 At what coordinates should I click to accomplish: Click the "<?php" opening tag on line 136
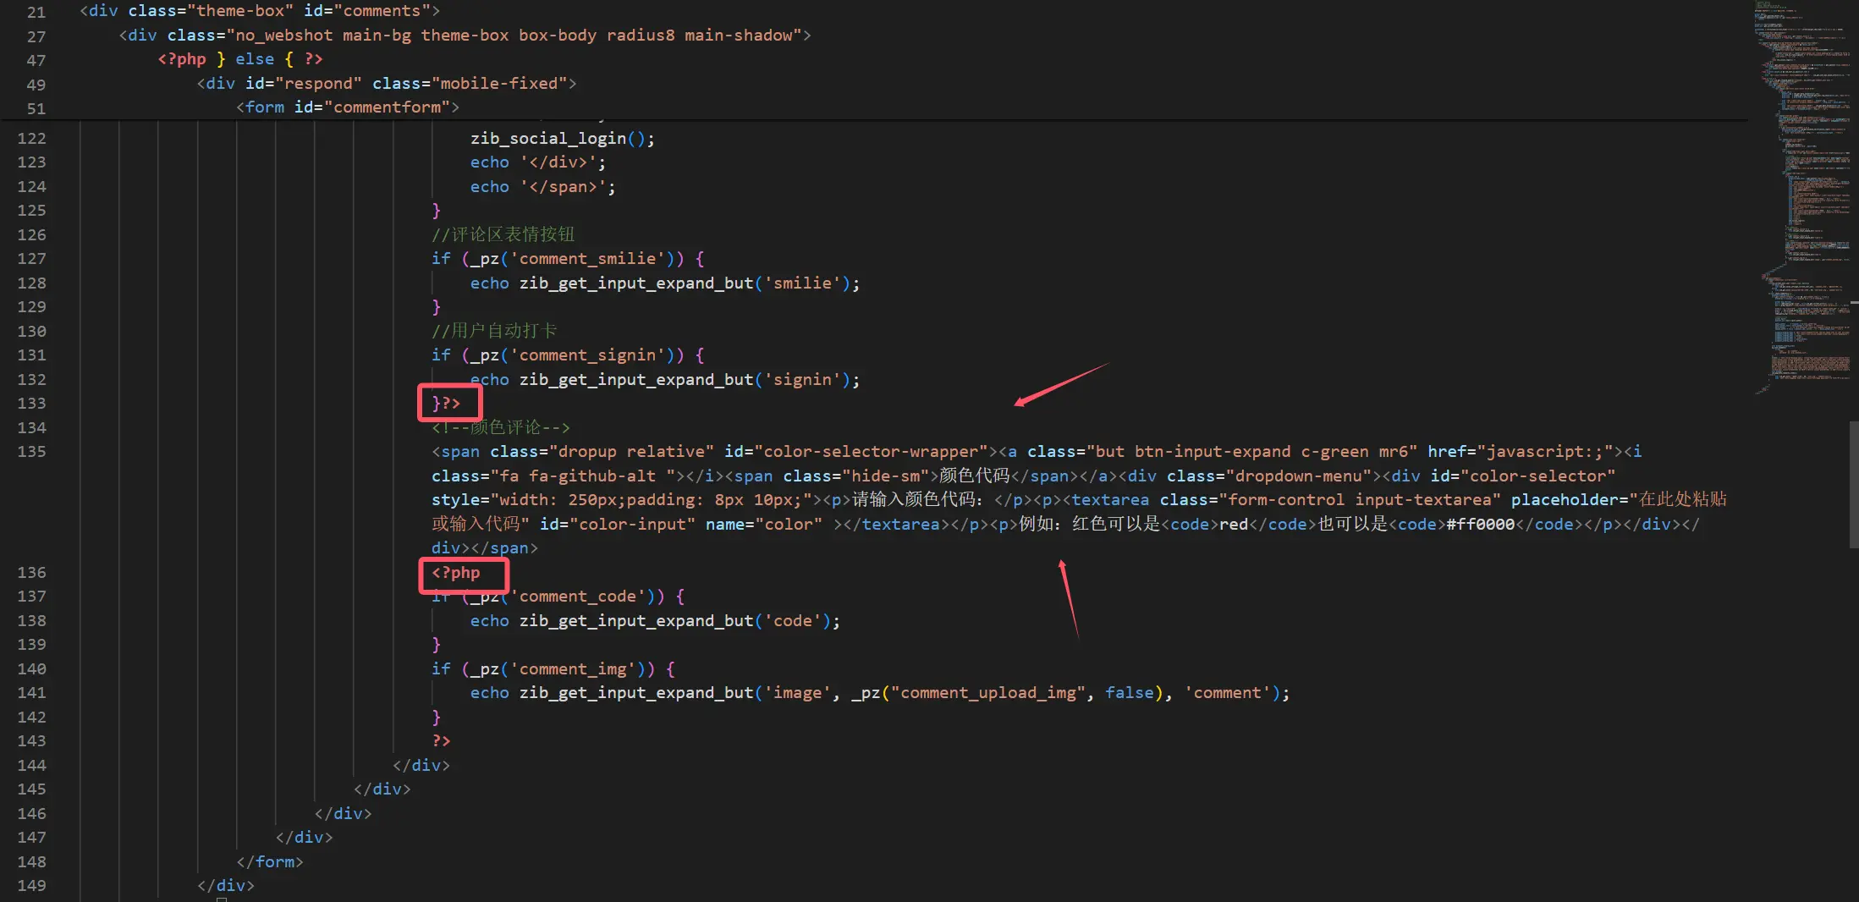[456, 573]
